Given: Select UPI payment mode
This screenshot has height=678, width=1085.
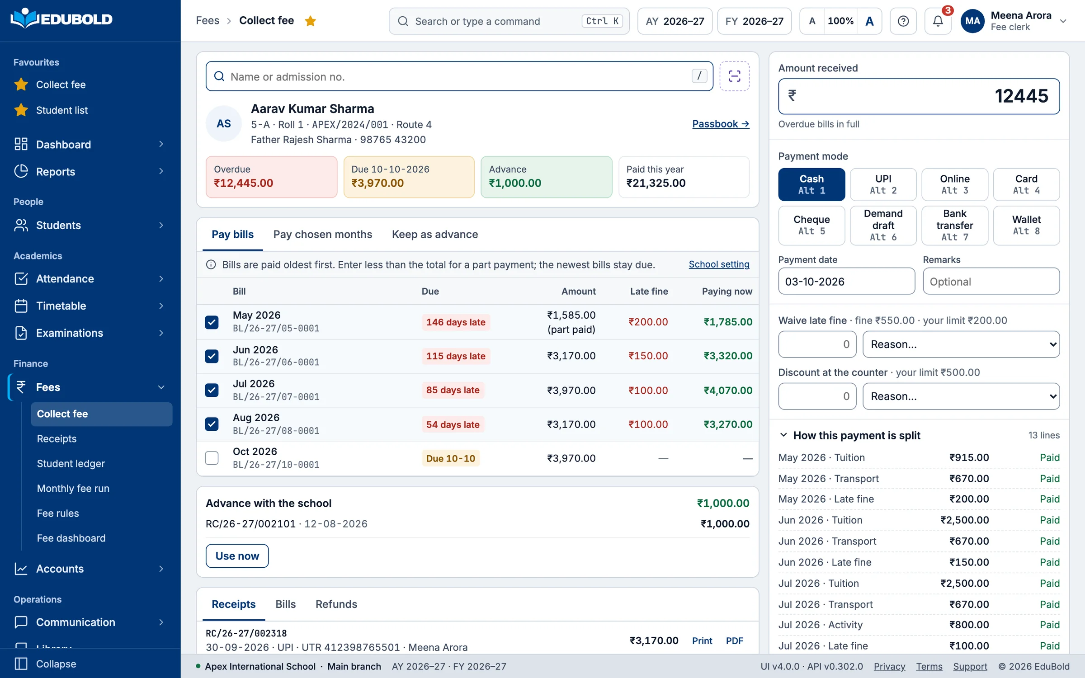Looking at the screenshot, I should click(883, 184).
